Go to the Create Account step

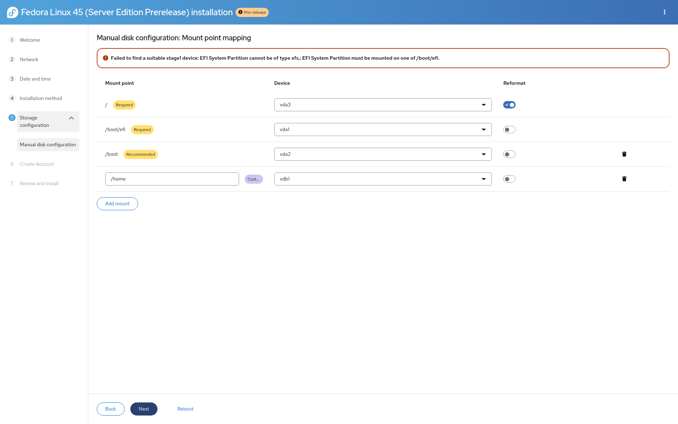click(37, 164)
